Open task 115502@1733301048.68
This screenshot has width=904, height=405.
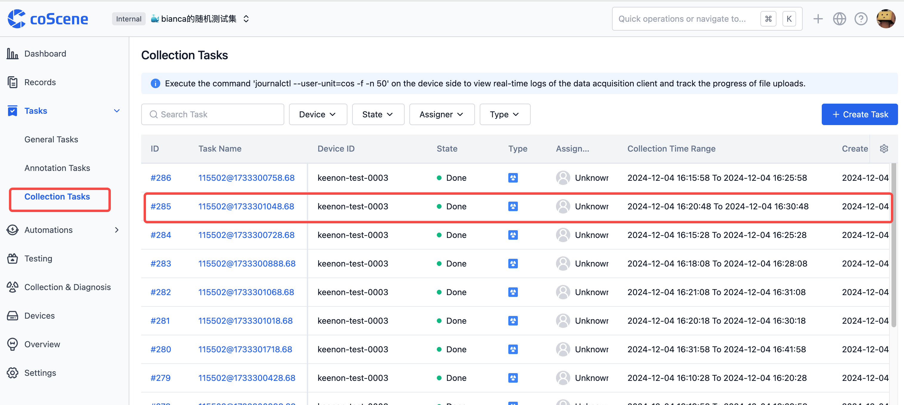[x=246, y=207]
